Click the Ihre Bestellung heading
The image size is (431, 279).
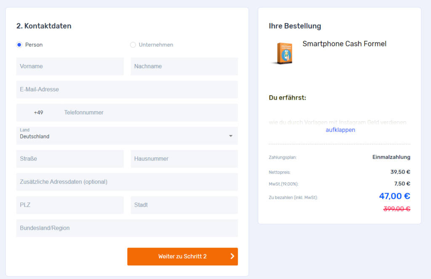[x=295, y=26]
